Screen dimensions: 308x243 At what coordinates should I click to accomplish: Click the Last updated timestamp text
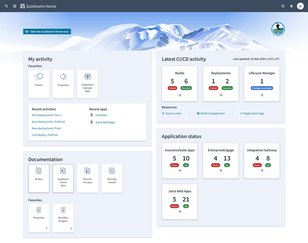(256, 59)
